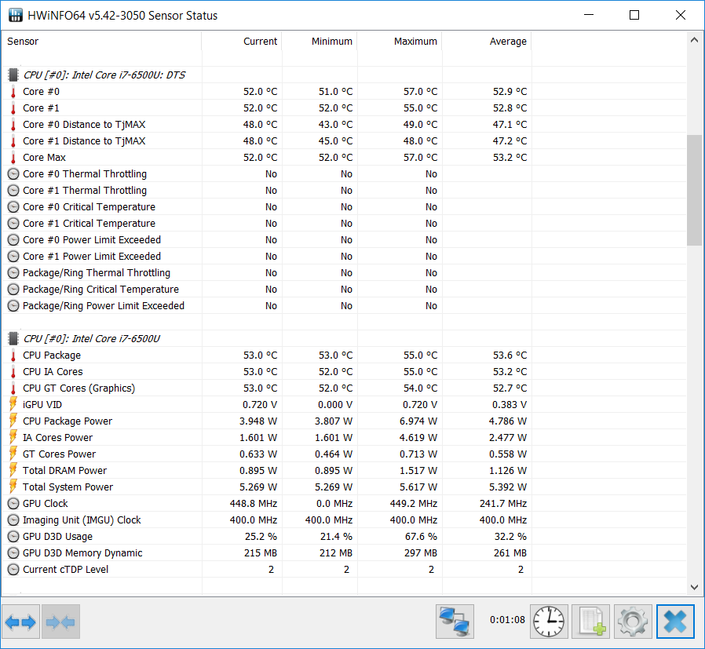The height and width of the screenshot is (649, 705).
Task: Click the Average column header
Action: click(x=508, y=42)
